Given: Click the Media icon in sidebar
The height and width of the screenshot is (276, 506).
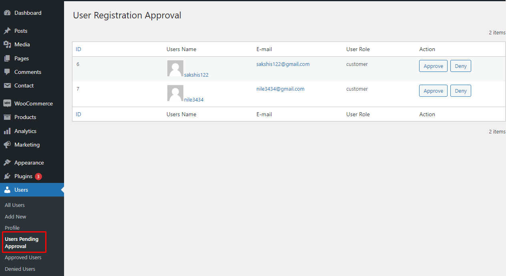Looking at the screenshot, I should [x=7, y=44].
